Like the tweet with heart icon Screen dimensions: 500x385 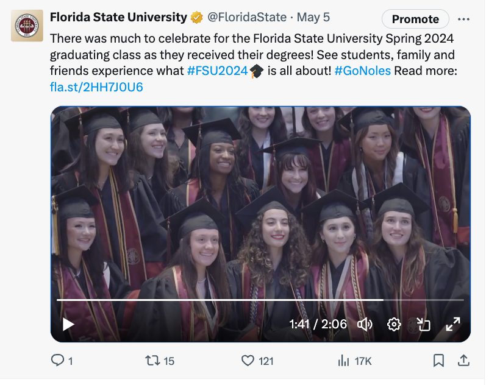pos(248,361)
